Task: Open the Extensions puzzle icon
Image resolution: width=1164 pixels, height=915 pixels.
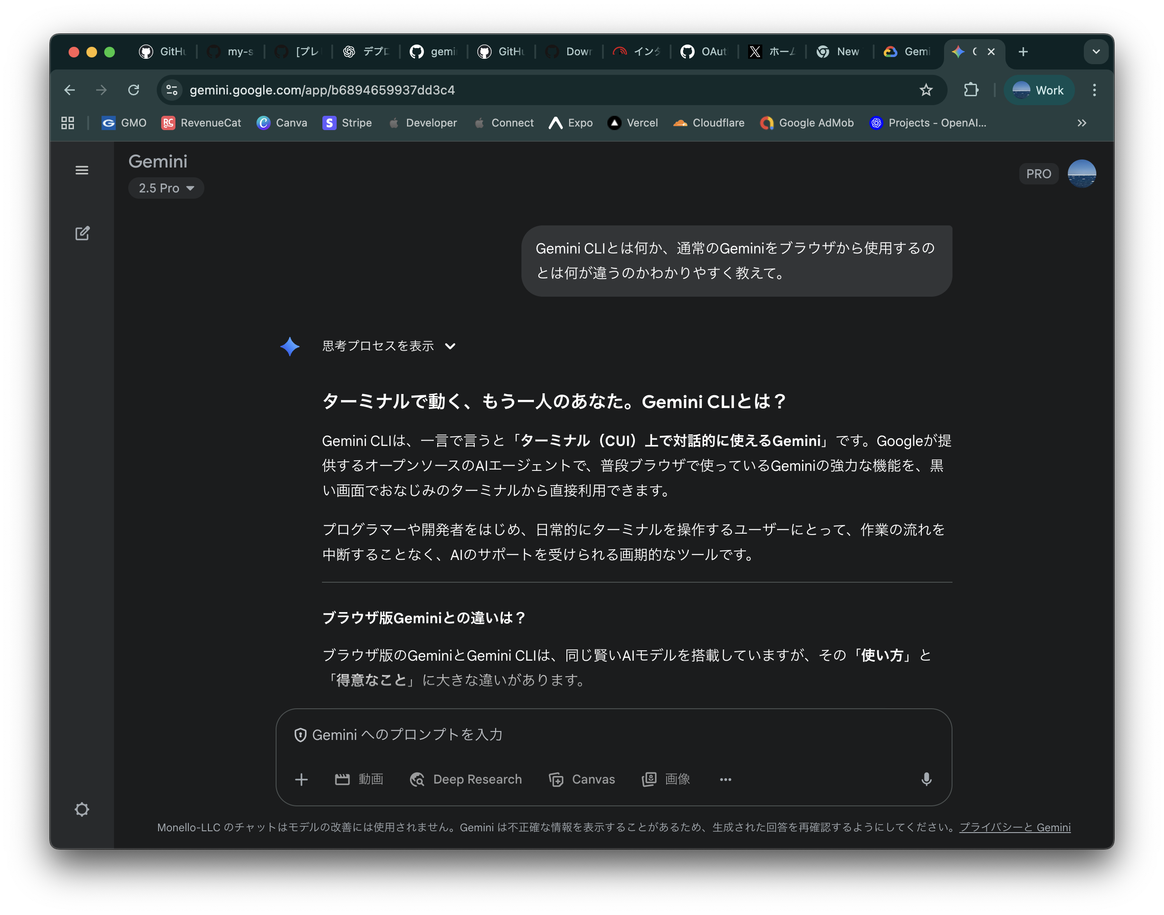Action: [x=971, y=90]
